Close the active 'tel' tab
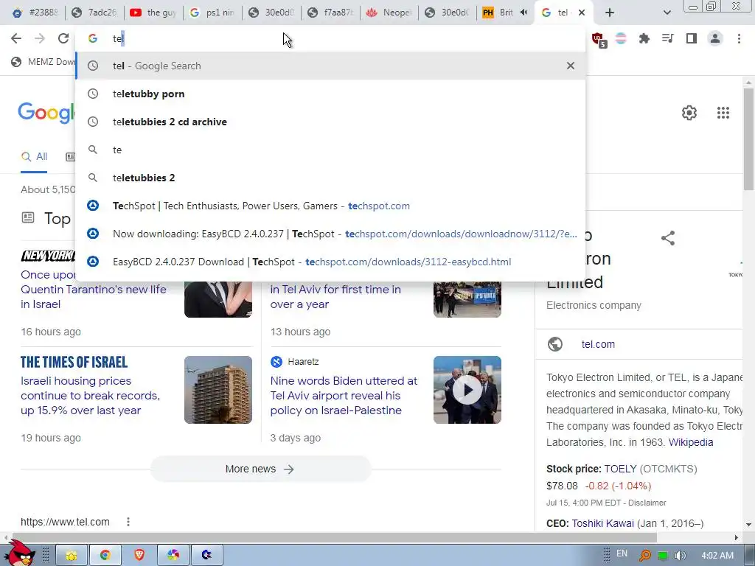This screenshot has height=566, width=755. pos(582,13)
